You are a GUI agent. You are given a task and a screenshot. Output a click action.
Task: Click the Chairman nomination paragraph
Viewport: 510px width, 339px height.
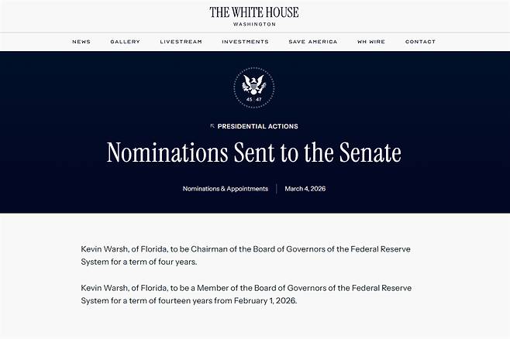click(x=246, y=255)
